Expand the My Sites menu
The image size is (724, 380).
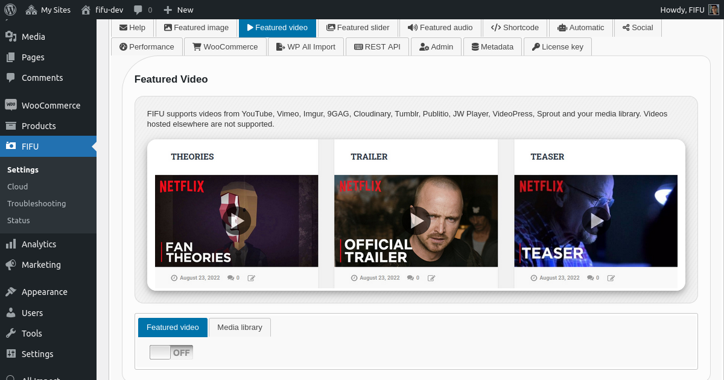[48, 10]
